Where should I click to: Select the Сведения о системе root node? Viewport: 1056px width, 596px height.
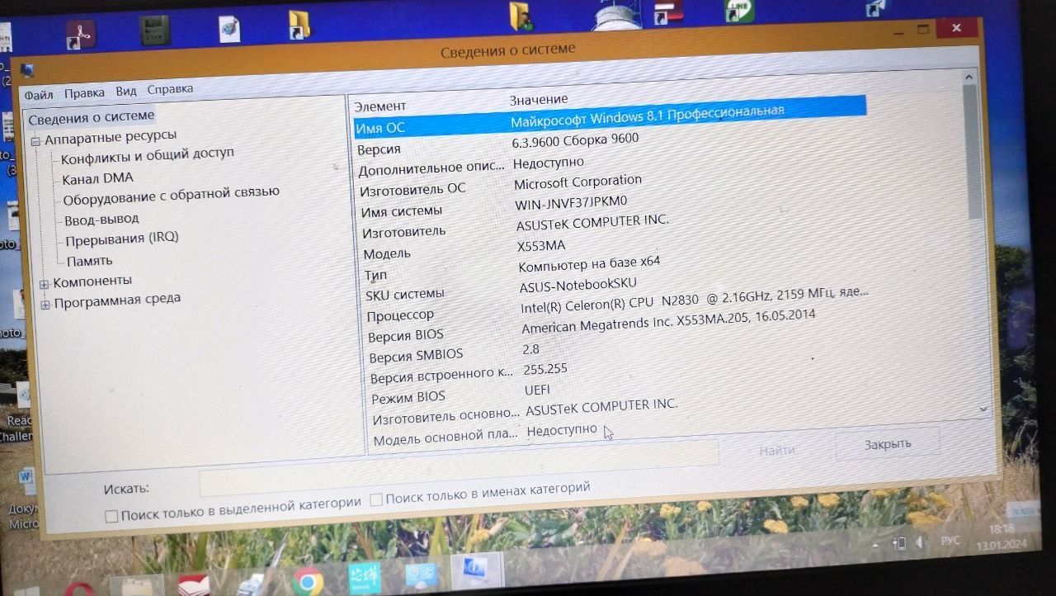tap(92, 117)
